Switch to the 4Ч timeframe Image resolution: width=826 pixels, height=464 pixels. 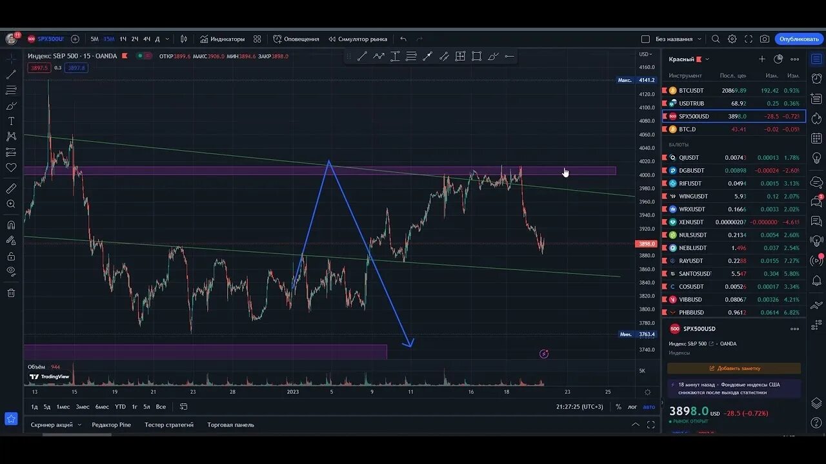click(146, 39)
